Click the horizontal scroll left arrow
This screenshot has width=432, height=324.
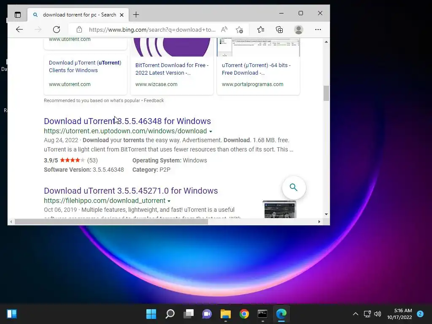11,222
